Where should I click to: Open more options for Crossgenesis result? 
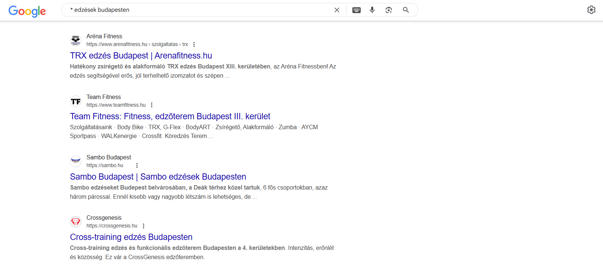click(144, 226)
